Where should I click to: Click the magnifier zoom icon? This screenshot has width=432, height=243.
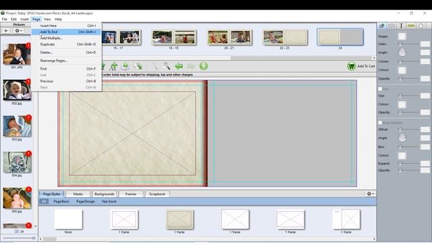point(167,66)
